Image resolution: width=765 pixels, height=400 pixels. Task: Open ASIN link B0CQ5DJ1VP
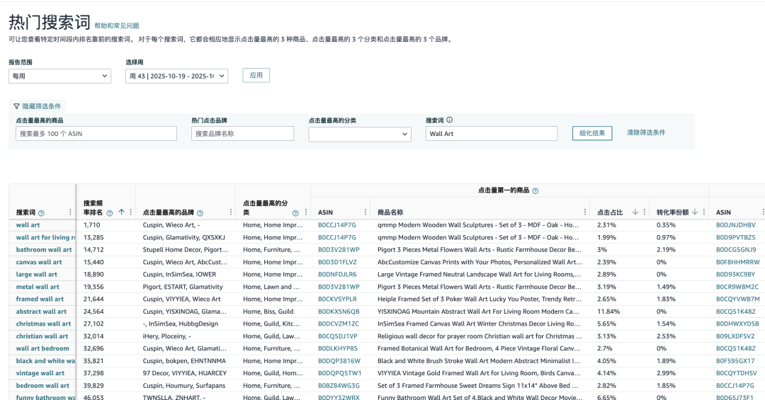(338, 336)
